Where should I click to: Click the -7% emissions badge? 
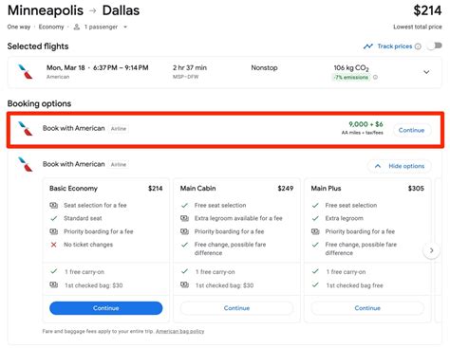pos(351,77)
